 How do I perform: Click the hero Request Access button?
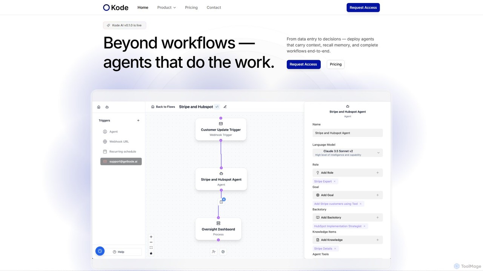[303, 64]
